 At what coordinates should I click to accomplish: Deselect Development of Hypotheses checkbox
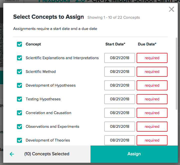(19, 85)
